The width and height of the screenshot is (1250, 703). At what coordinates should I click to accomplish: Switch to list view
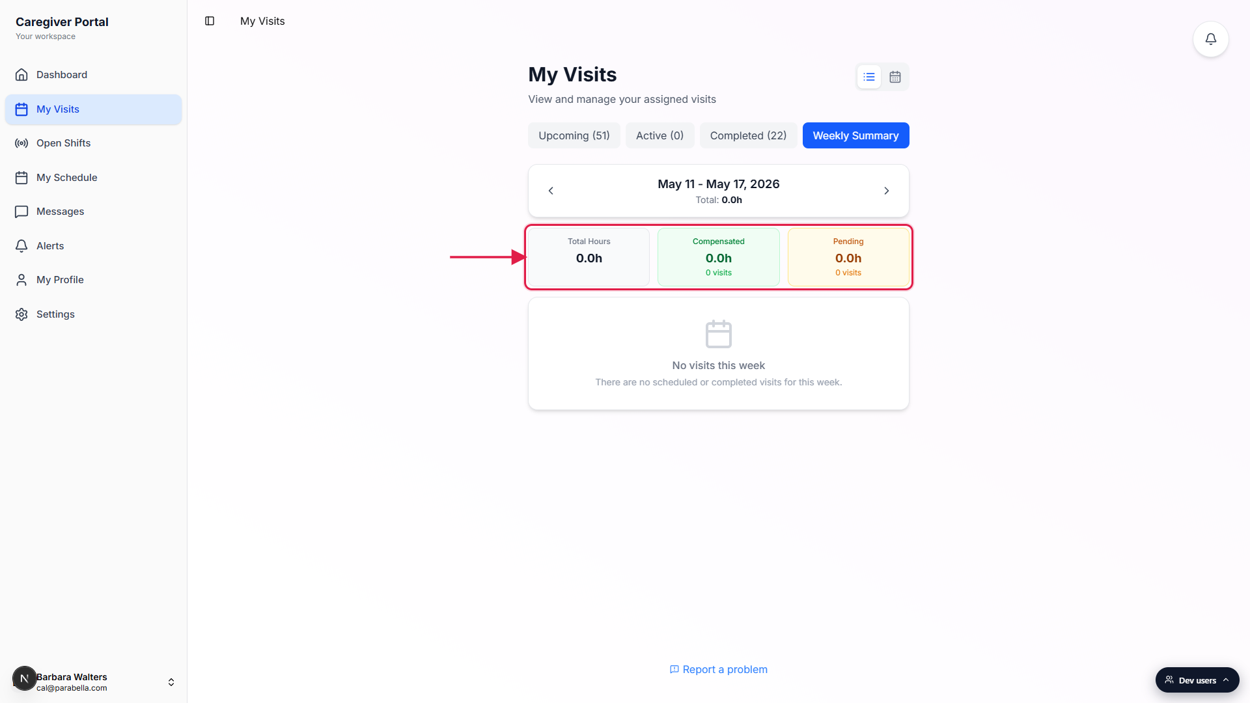[869, 77]
